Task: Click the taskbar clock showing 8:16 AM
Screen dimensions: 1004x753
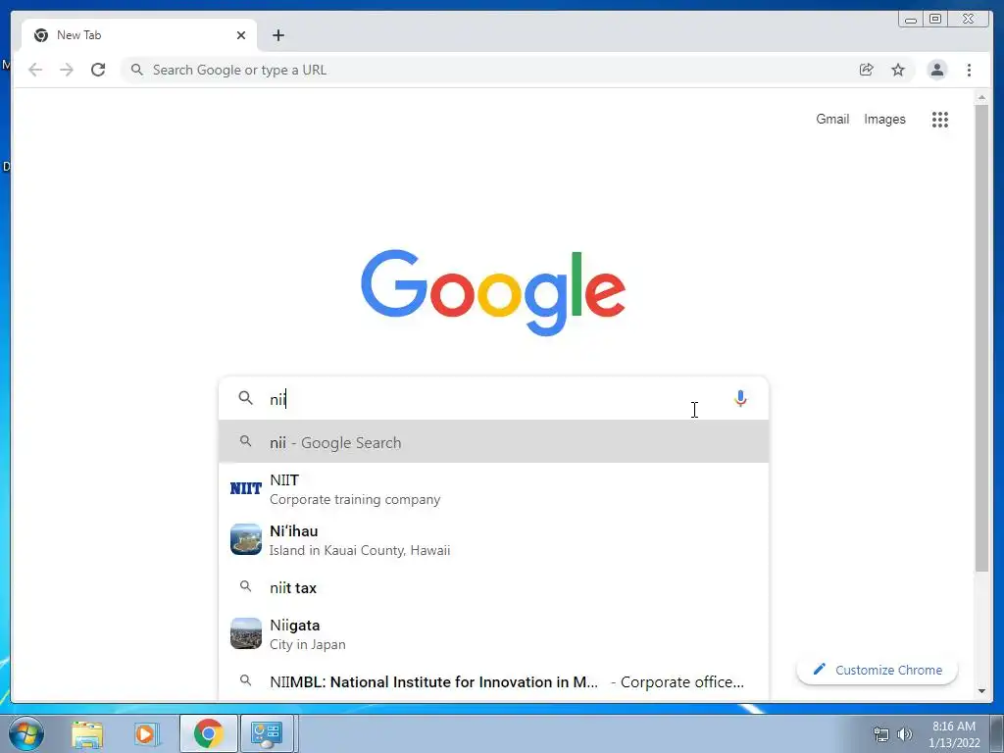Action: click(954, 734)
